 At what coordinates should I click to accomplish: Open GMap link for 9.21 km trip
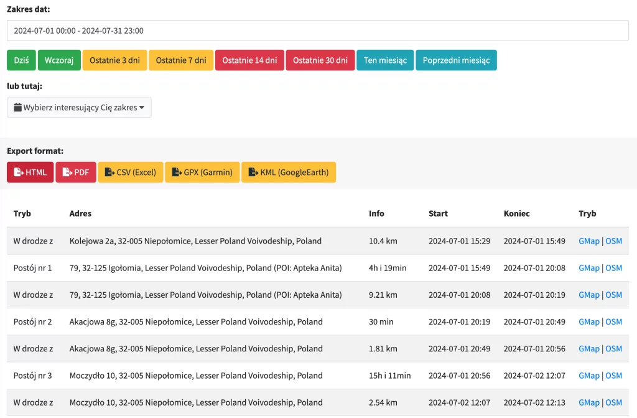coord(589,295)
